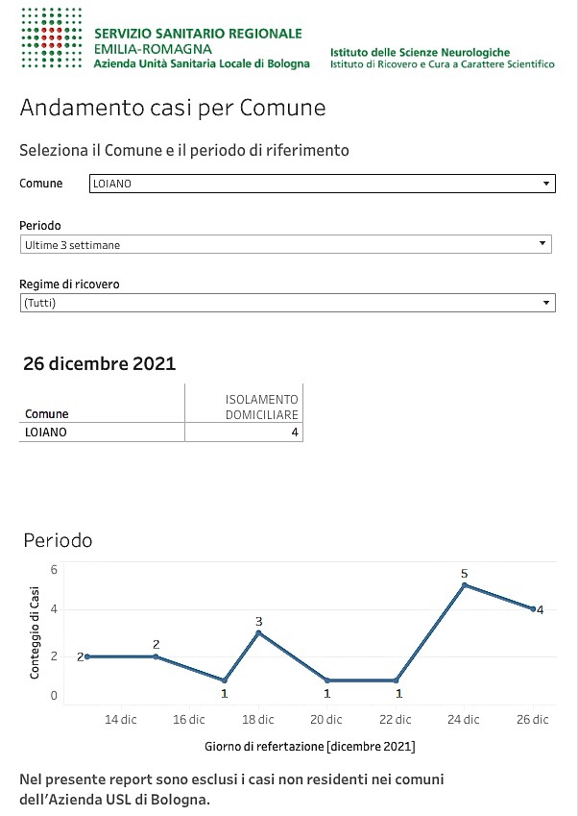Click the 24 dic axis label

click(x=463, y=719)
